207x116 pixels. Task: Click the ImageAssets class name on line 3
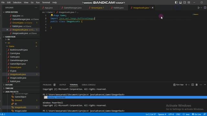click(x=73, y=22)
